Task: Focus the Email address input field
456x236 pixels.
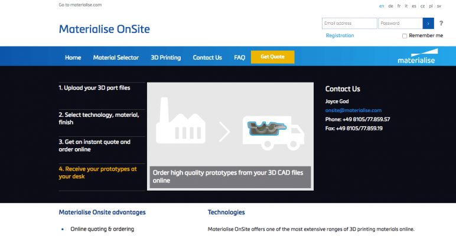Action: pos(349,23)
